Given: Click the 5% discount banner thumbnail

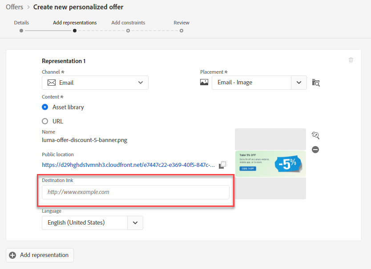Looking at the screenshot, I should click(x=270, y=164).
